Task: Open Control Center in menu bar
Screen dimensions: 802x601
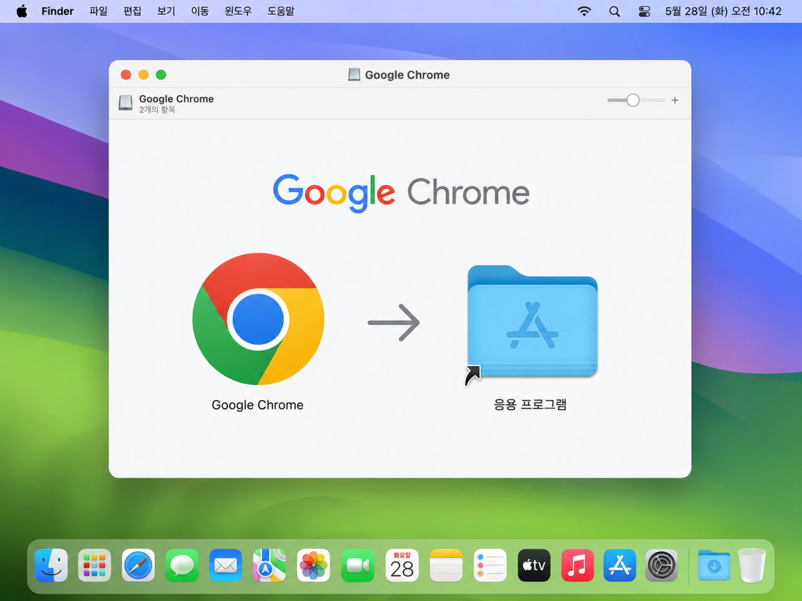Action: pos(644,11)
